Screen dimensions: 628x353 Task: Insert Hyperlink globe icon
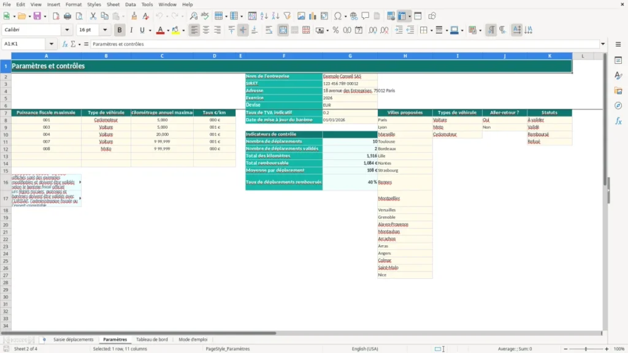354,16
